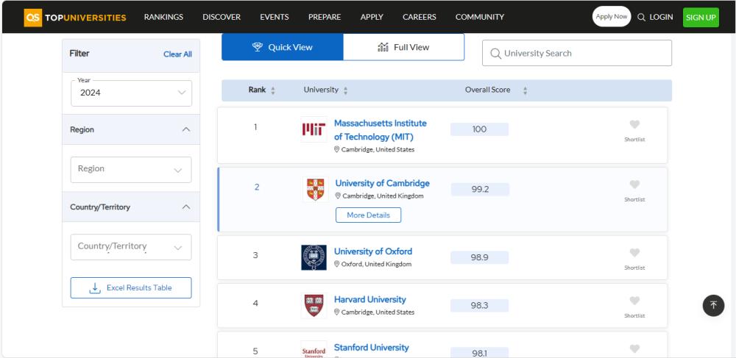736x358 pixels.
Task: Open the DISCOVER menu
Action: [x=222, y=17]
